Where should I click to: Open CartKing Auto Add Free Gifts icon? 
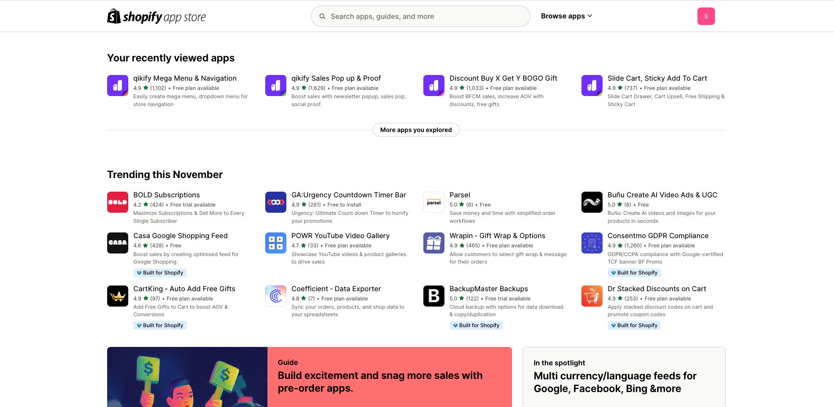[x=118, y=296]
